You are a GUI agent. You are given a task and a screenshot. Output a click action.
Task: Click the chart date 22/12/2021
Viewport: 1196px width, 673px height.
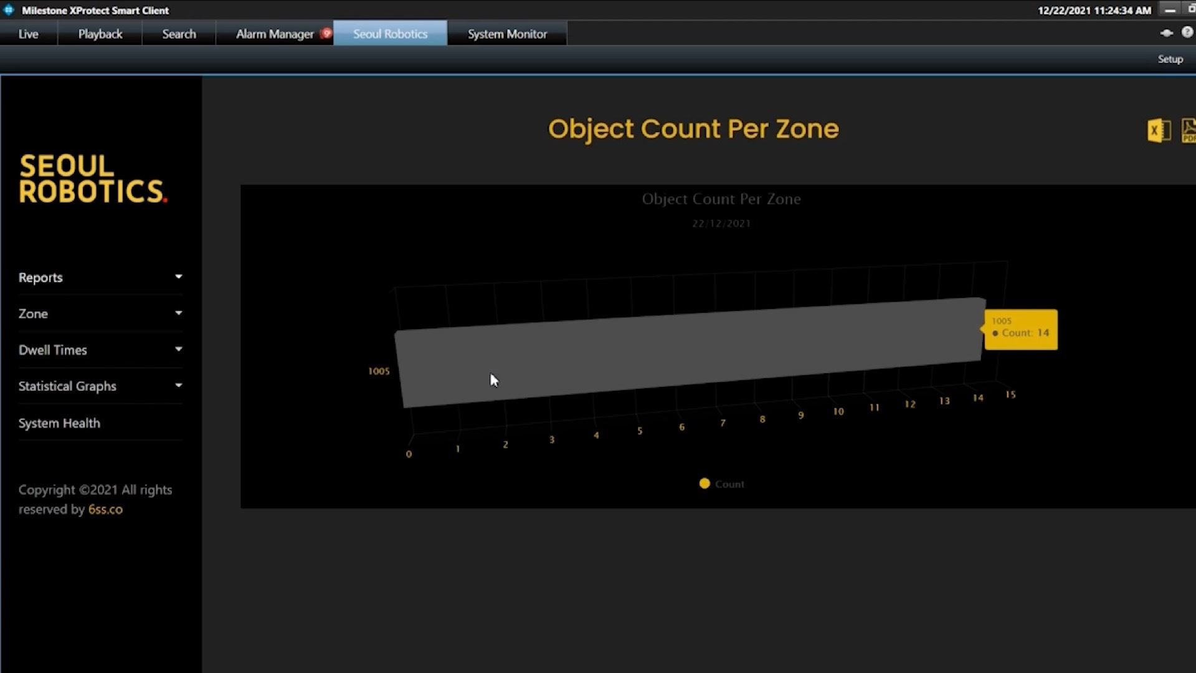pyautogui.click(x=721, y=224)
